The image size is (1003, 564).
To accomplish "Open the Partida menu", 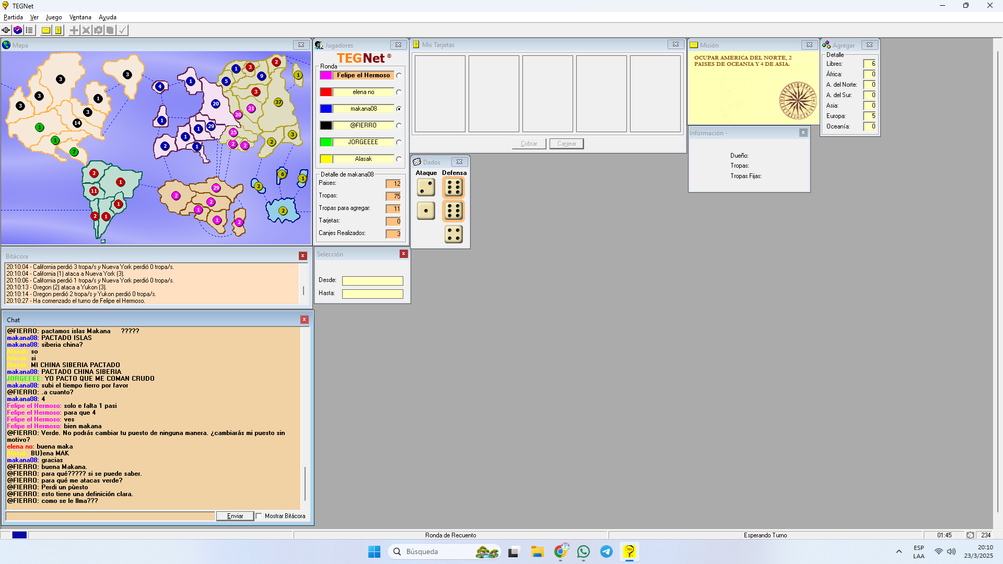I will [x=13, y=17].
